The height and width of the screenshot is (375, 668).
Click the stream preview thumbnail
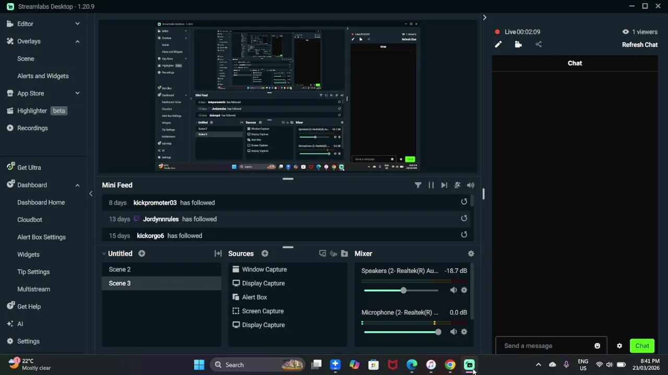tap(288, 96)
